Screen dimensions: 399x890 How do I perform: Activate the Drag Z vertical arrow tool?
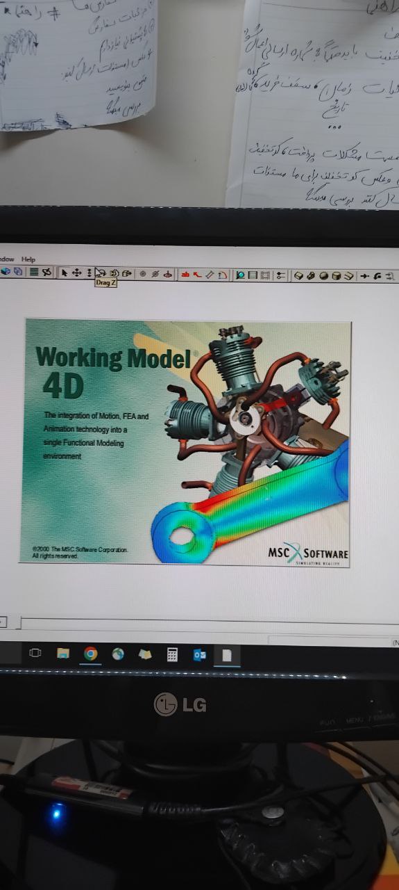pos(89,273)
